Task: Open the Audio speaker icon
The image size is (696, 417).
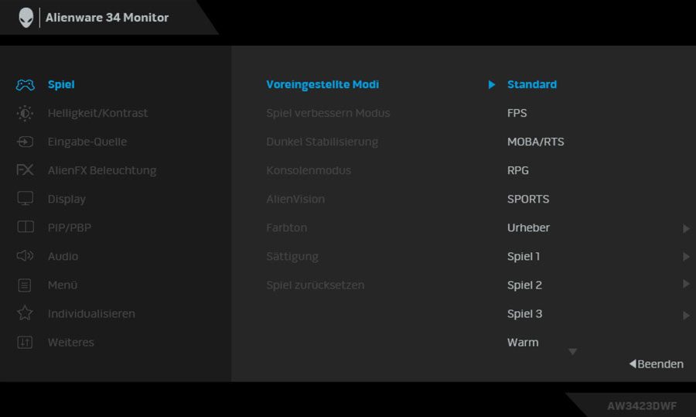Action: click(25, 256)
